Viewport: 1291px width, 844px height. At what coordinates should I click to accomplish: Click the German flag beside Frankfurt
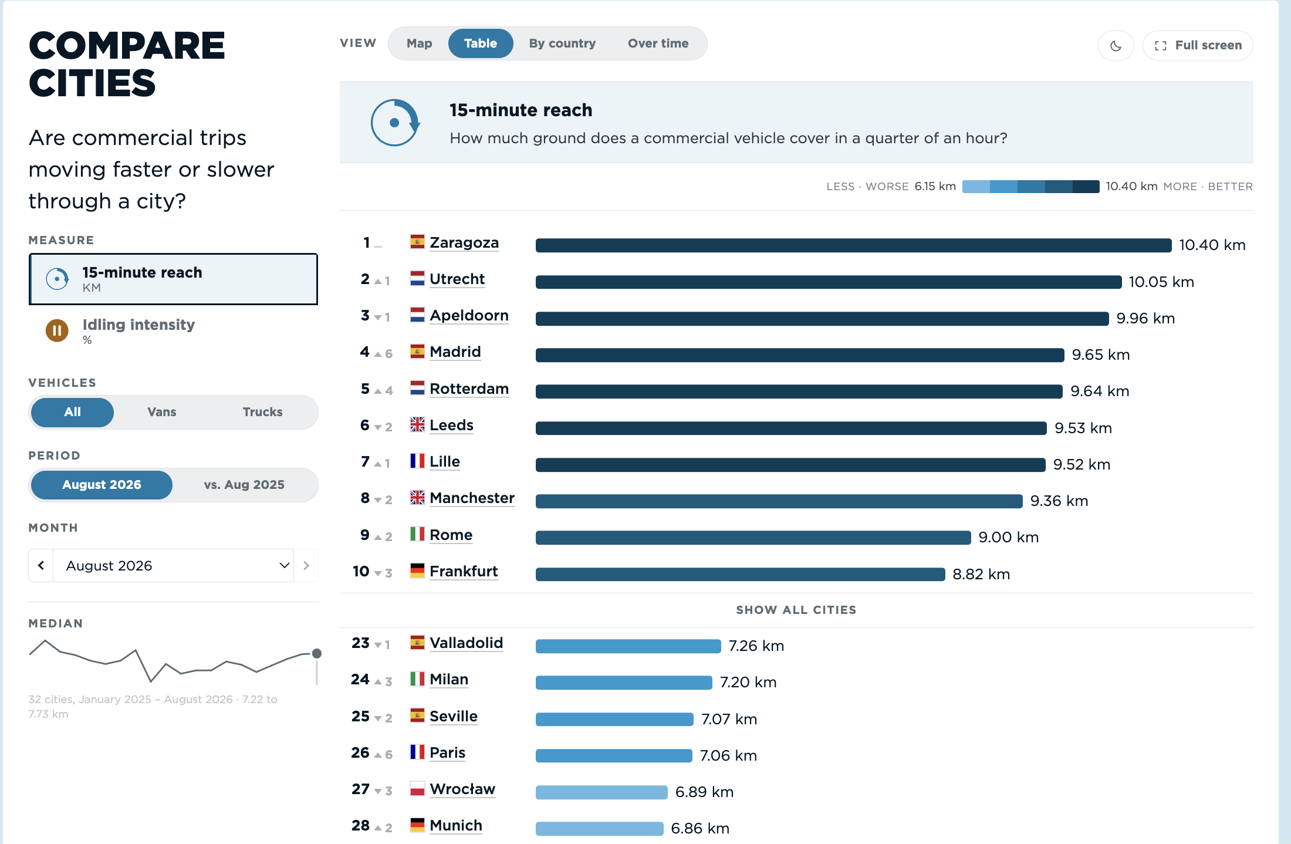click(417, 570)
